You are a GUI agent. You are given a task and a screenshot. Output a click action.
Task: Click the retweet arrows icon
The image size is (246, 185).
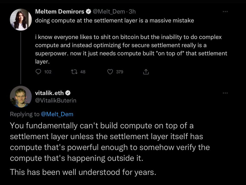74,72
